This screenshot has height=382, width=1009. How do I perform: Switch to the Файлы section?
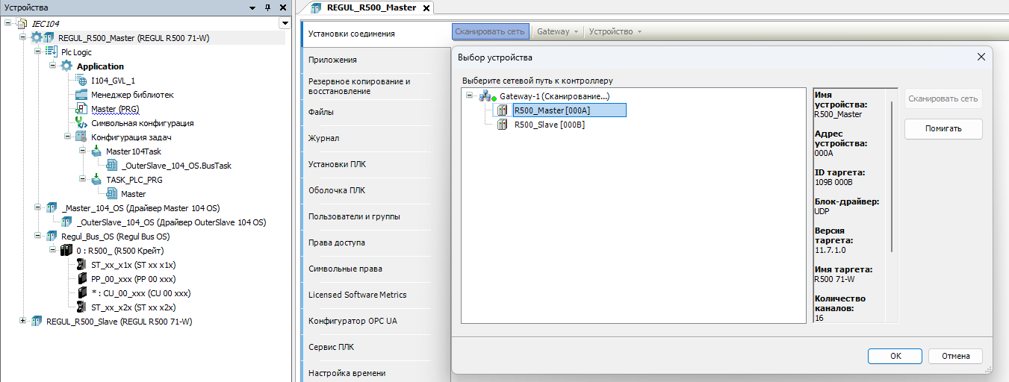[321, 112]
